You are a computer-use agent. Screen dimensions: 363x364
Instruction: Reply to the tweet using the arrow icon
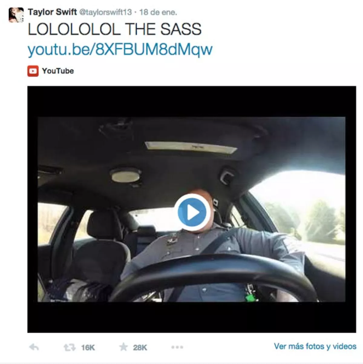click(34, 347)
